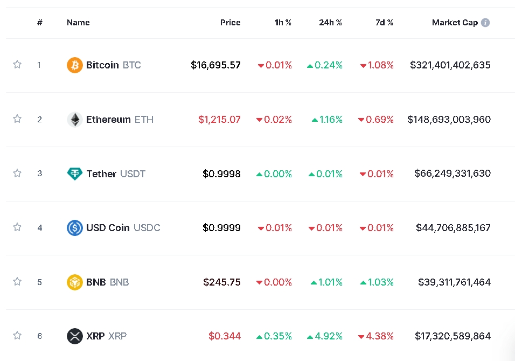The height and width of the screenshot is (361, 515).
Task: Star Ethereum as a favorite
Action: (x=17, y=119)
